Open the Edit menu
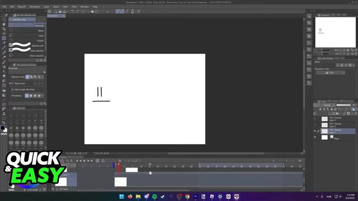358x201 pixels. coord(12,7)
